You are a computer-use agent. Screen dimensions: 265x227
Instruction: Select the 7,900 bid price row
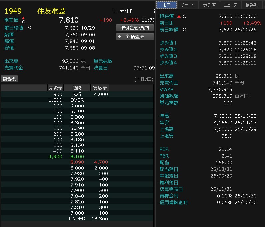point(77,190)
